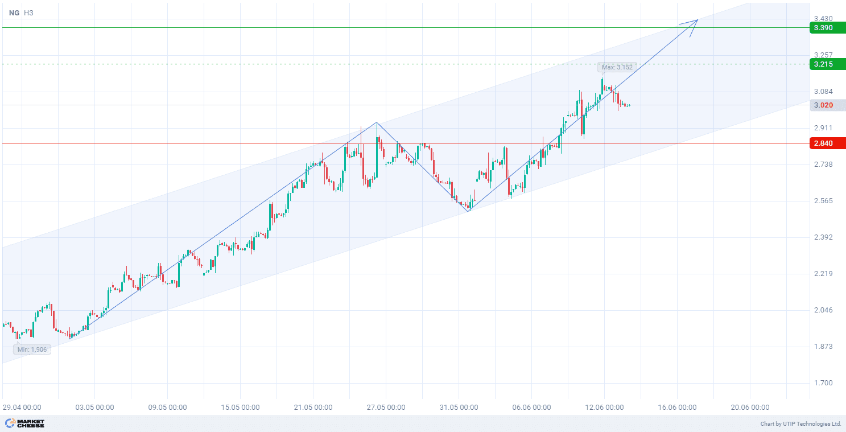Viewport: 846px width, 432px height.
Task: Click the NG symbol label
Action: point(13,13)
